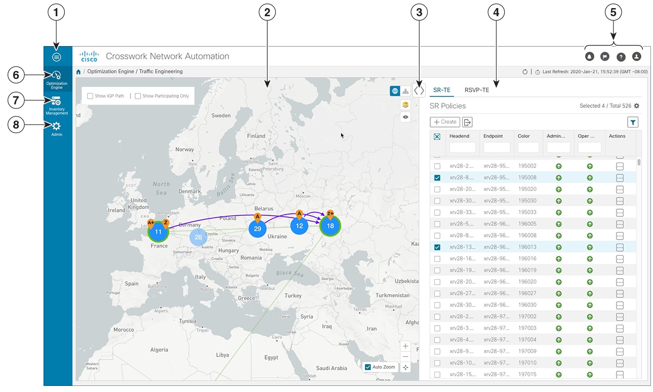Click the eye icon for link visibility options
This screenshot has height=392, width=653.
[x=405, y=117]
